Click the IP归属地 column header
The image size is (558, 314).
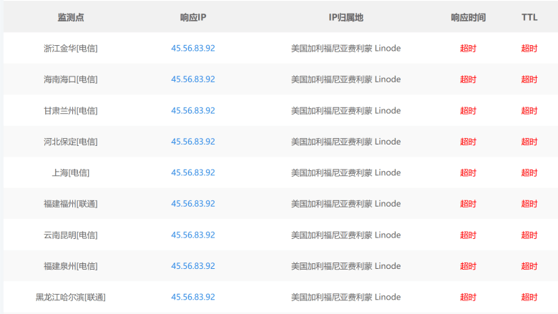click(346, 17)
